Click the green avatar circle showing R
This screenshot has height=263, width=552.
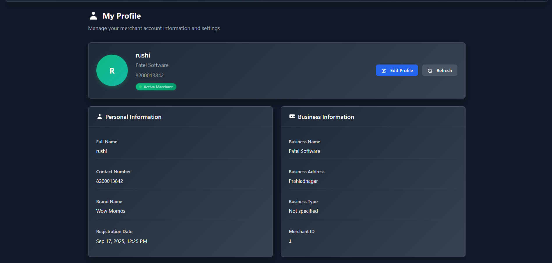tap(112, 70)
